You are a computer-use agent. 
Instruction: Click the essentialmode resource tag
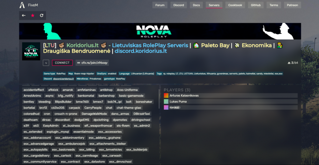(x=84, y=131)
